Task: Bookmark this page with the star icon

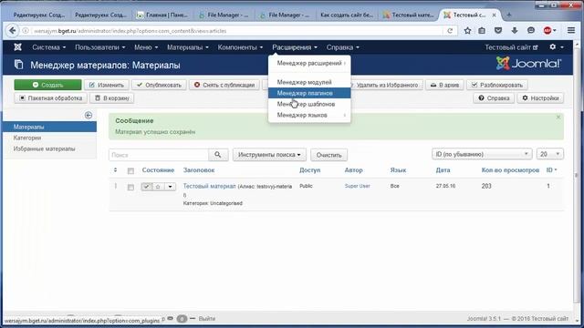Action: [x=467, y=30]
